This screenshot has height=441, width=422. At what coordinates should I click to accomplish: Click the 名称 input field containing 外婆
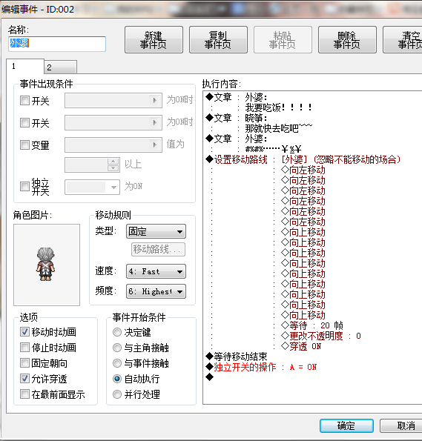(x=57, y=44)
